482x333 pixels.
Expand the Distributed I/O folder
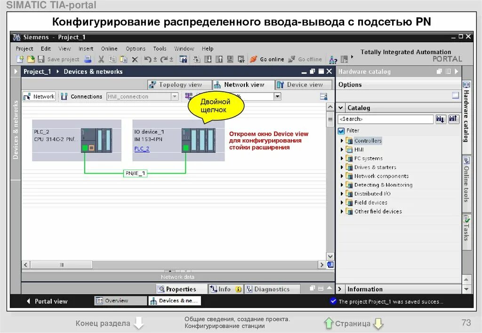click(342, 194)
